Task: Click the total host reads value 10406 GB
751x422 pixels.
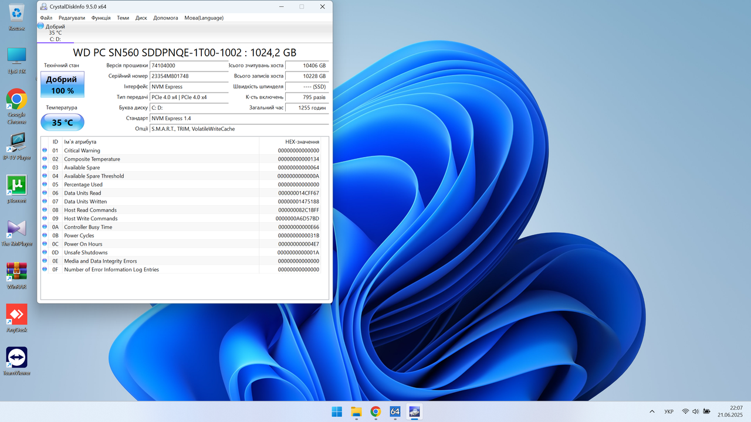Action: pos(307,66)
